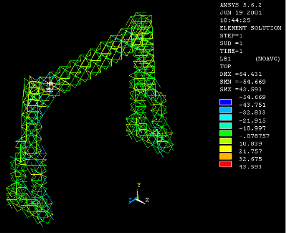Click the bright green legend swatch
The width and height of the screenshot is (286, 233).
coord(225,133)
